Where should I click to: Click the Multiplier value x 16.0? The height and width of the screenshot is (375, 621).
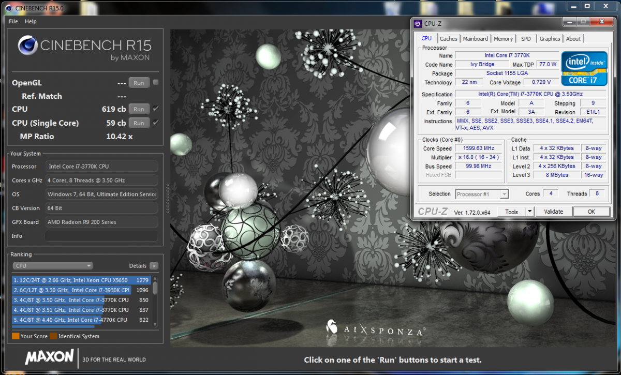[x=479, y=157]
